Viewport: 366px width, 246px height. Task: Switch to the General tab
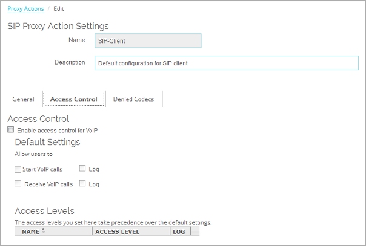pos(23,99)
